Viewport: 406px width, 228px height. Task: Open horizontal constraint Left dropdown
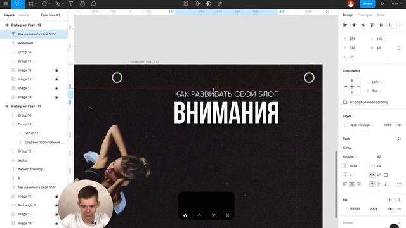(x=376, y=82)
